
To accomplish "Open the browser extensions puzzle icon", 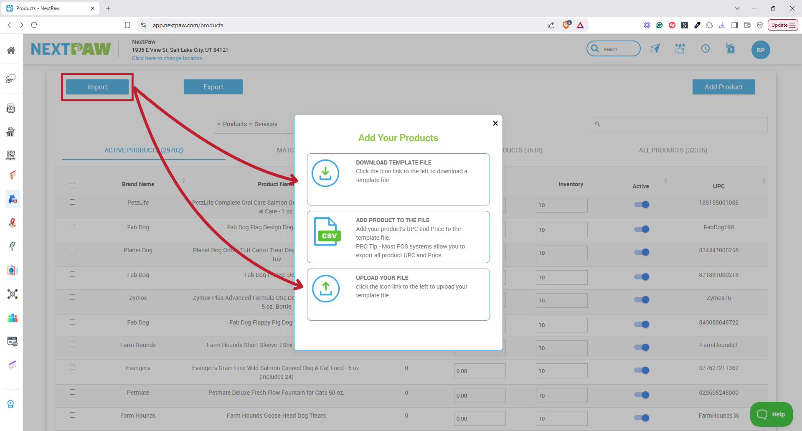I will click(x=709, y=25).
